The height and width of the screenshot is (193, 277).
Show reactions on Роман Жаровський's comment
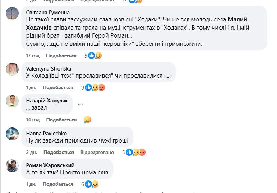92,184
